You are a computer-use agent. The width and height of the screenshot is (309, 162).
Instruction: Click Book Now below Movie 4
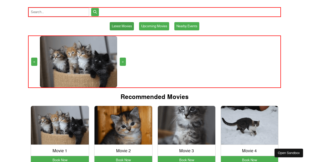[x=249, y=159]
